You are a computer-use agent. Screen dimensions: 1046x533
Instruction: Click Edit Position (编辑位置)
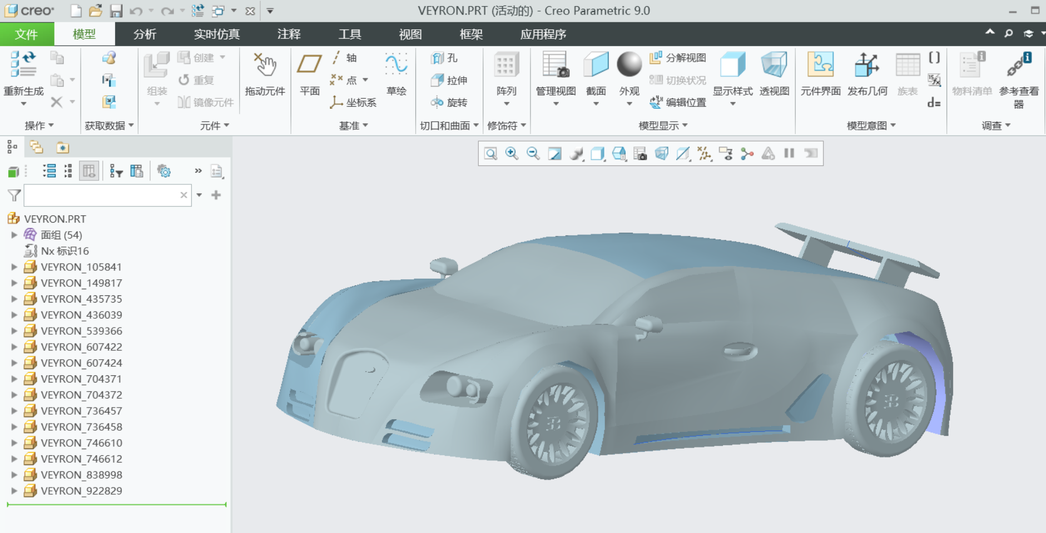678,102
